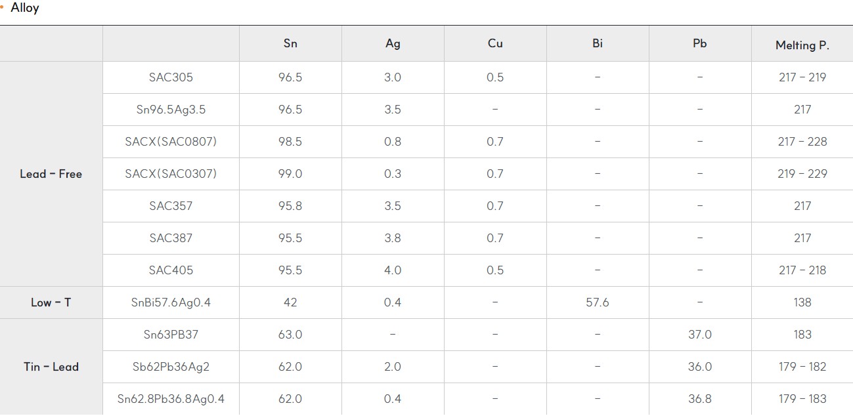The width and height of the screenshot is (853, 416).
Task: Click the Ag column header
Action: click(393, 44)
